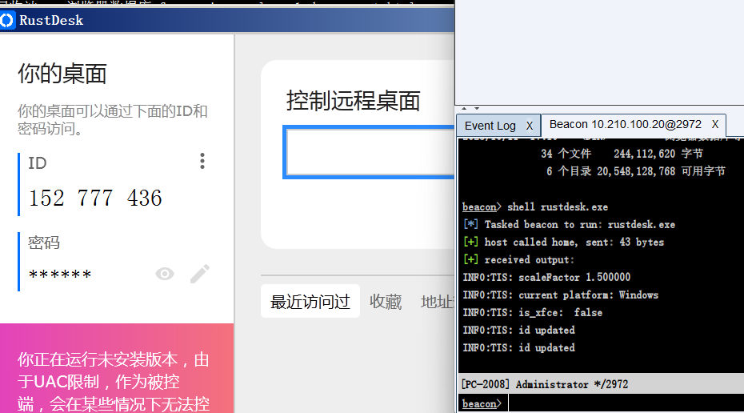This screenshot has width=744, height=413.
Task: Click the 'shell rustdesk.exe' command line
Action: coord(557,207)
